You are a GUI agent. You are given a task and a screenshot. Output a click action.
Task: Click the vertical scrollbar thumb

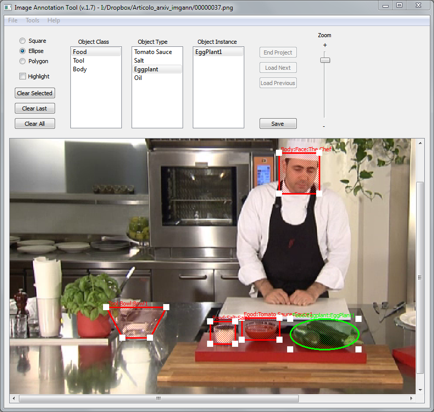(x=420, y=278)
